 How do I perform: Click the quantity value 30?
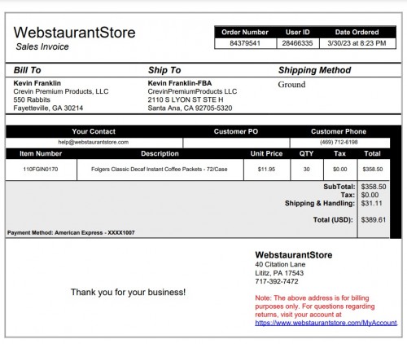[x=307, y=170]
